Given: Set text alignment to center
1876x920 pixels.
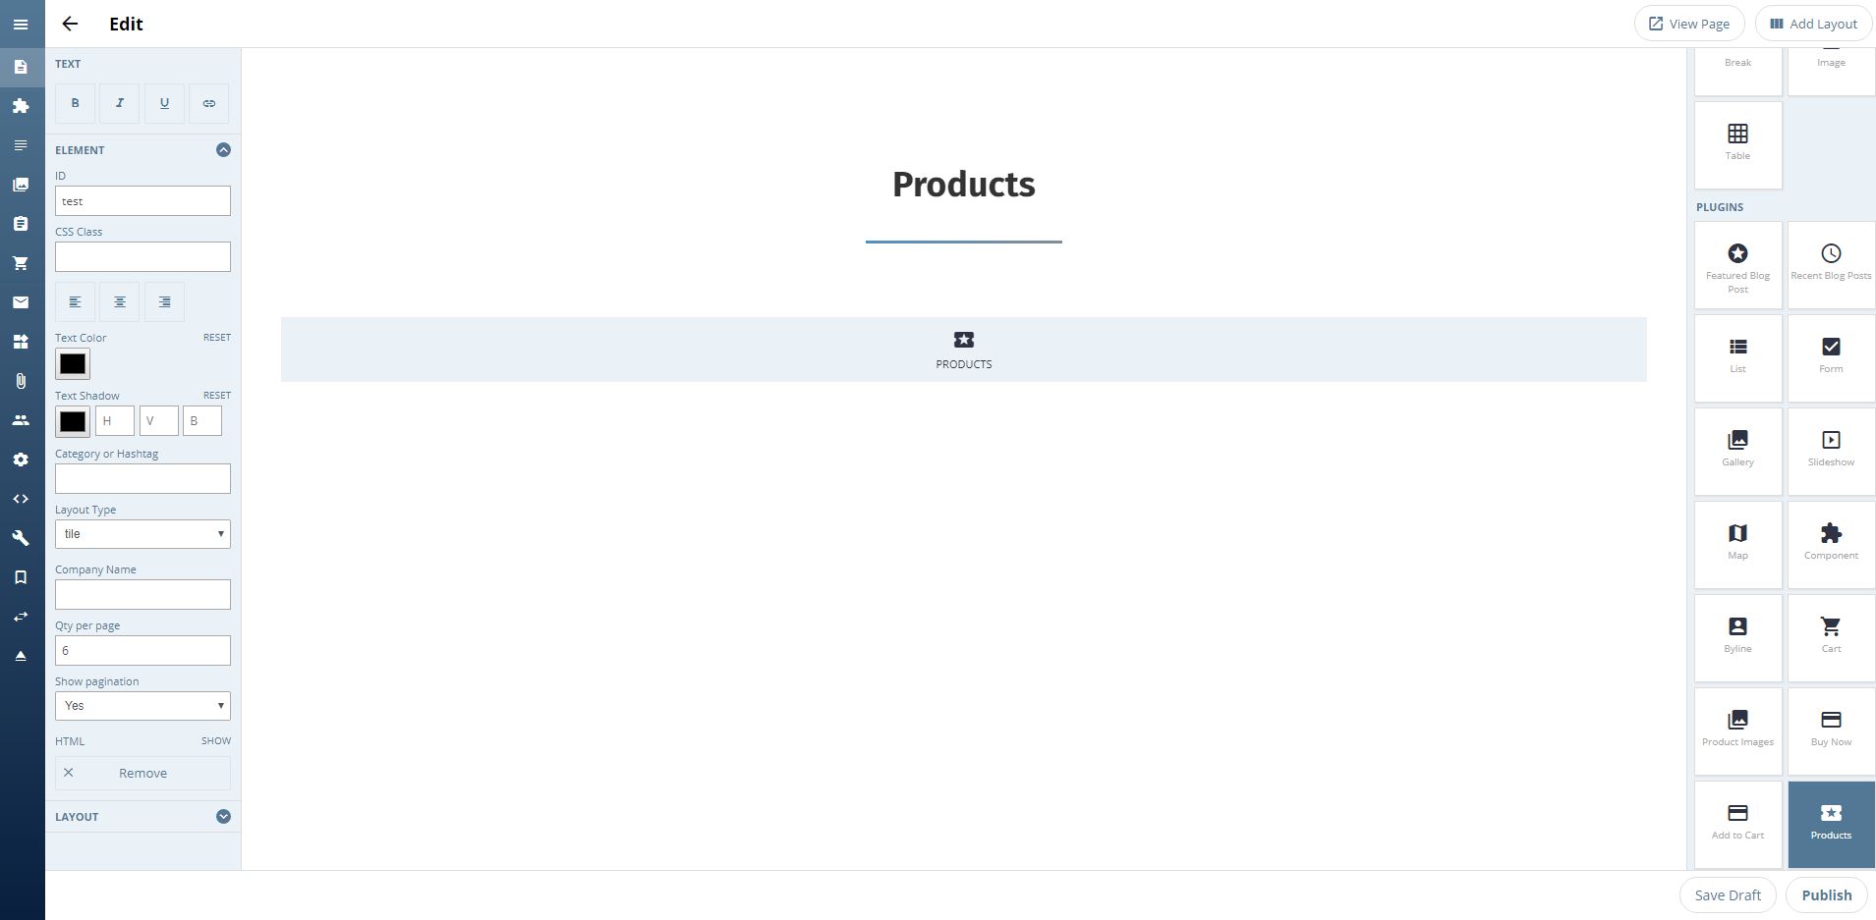Looking at the screenshot, I should click(120, 302).
